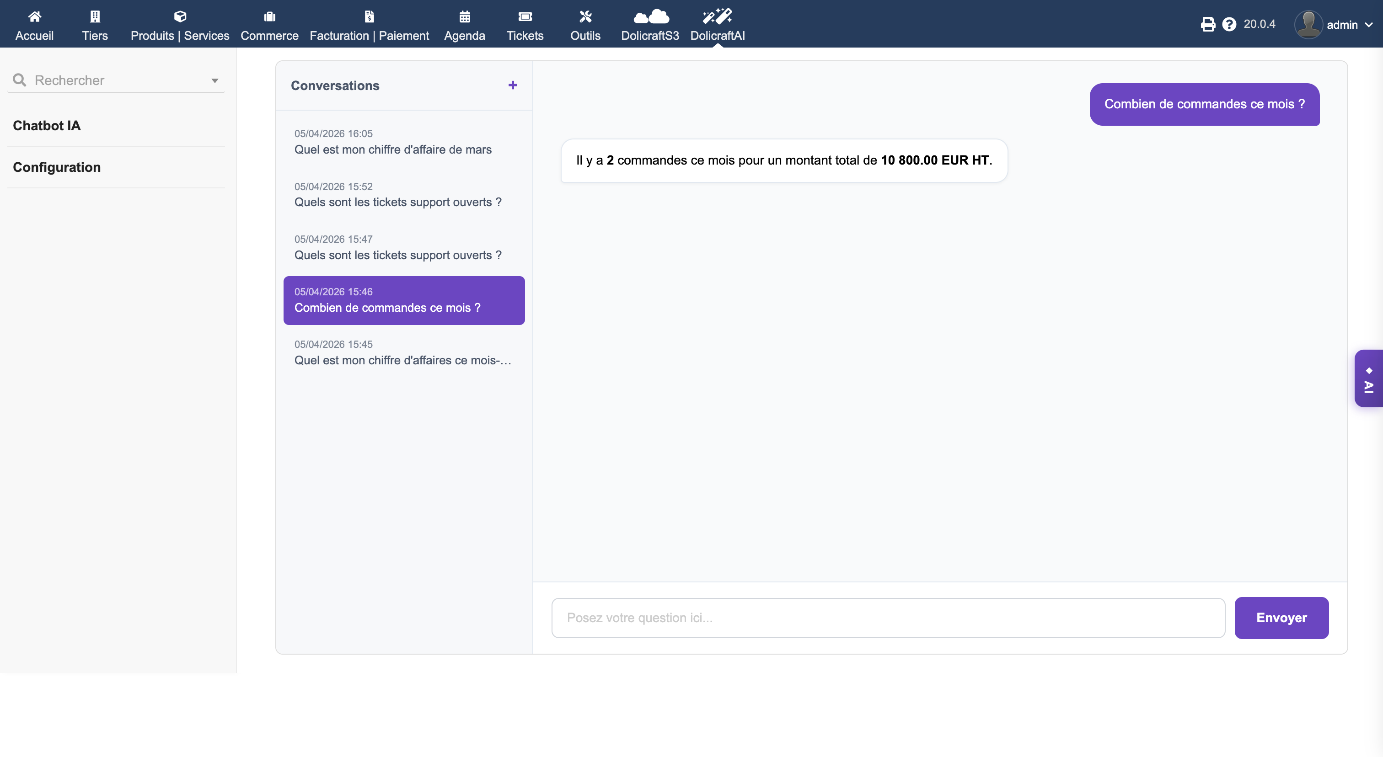
Task: Click the Accueil home icon
Action: coord(34,16)
